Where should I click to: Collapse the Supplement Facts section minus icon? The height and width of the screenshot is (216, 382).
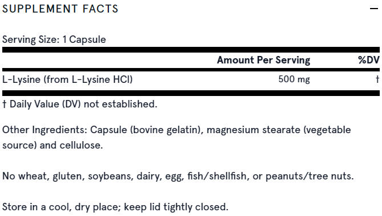tap(373, 9)
